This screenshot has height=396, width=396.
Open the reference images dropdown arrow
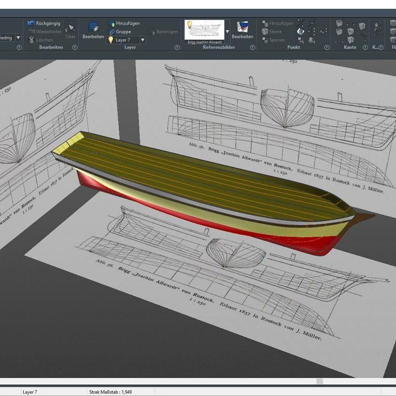227,31
